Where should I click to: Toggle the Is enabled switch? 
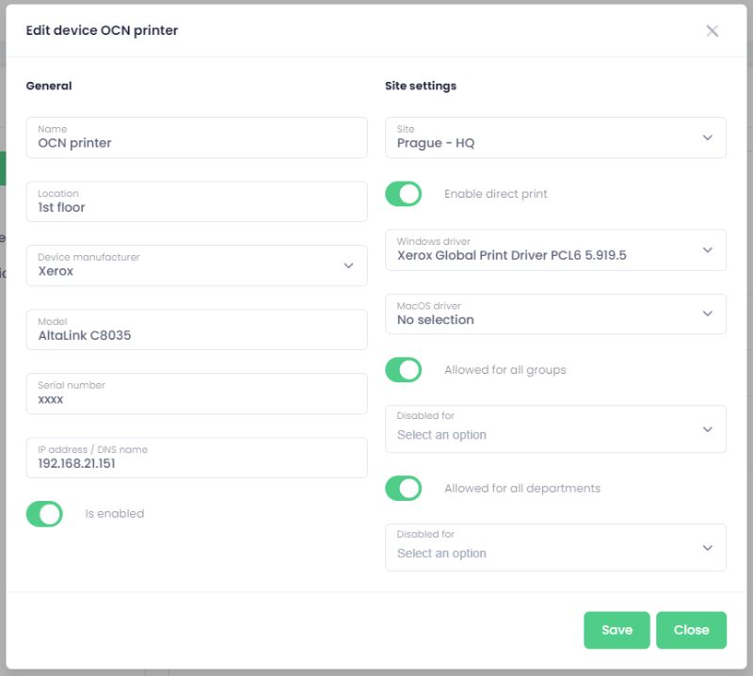click(44, 514)
